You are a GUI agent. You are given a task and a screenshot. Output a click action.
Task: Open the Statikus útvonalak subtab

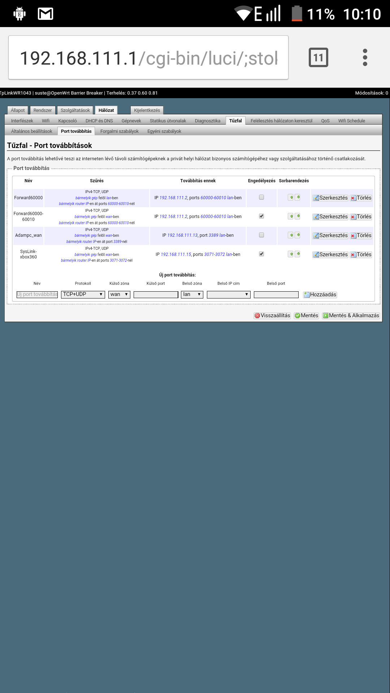(168, 121)
